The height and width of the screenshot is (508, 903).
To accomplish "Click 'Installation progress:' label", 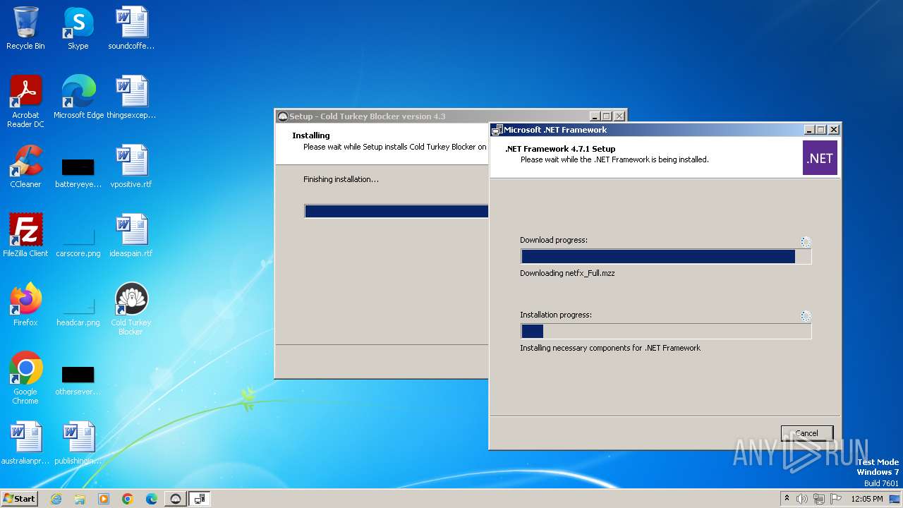I will (x=556, y=315).
